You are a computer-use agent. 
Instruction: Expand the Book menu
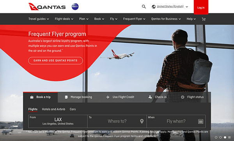pyautogui.click(x=99, y=19)
